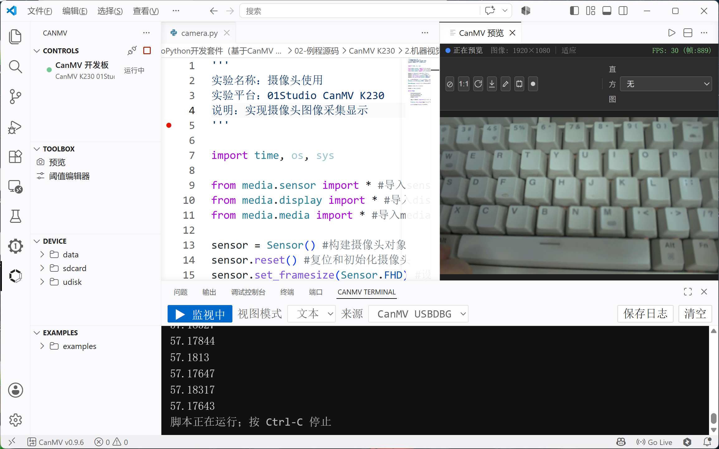Open the Testing flask view
Screen dimensions: 719x449
(x=15, y=216)
